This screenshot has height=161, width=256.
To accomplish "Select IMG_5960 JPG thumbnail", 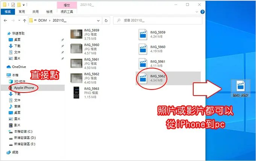I will 76,49.
